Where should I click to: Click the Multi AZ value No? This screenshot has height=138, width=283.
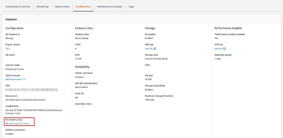76,97
